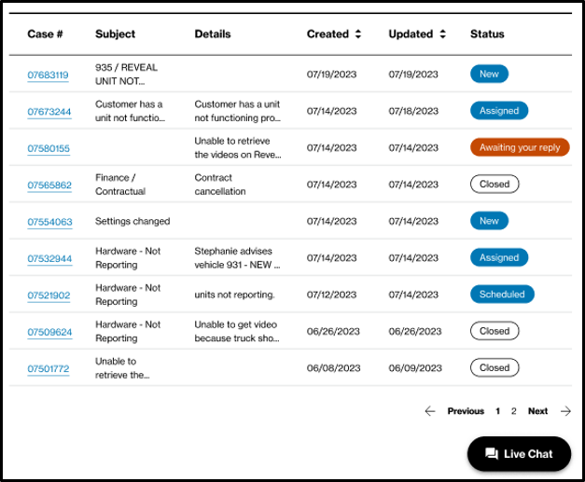Sort cases by the Updated column arrows
This screenshot has height=482, width=585.
(442, 34)
